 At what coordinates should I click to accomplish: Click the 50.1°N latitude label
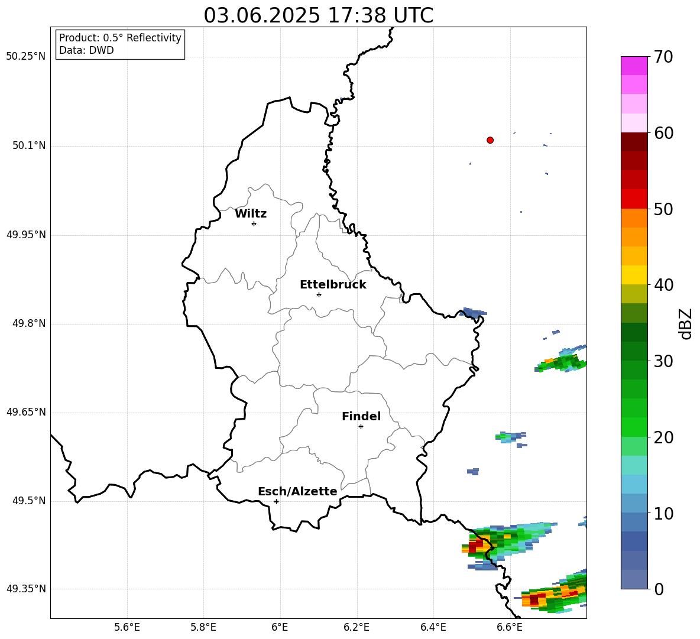tap(29, 146)
